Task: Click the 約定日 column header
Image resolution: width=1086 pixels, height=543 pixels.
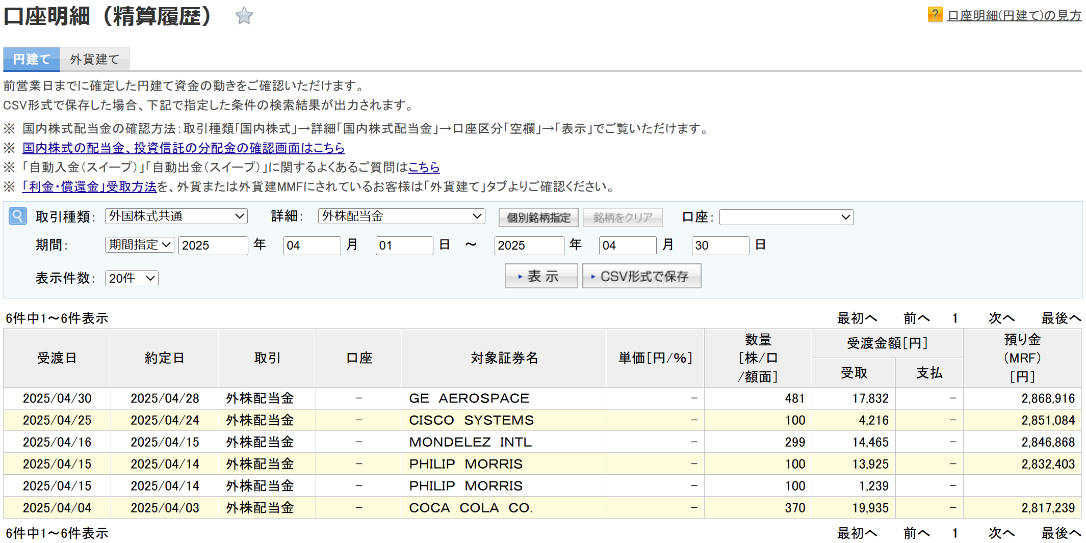Action: 165,358
